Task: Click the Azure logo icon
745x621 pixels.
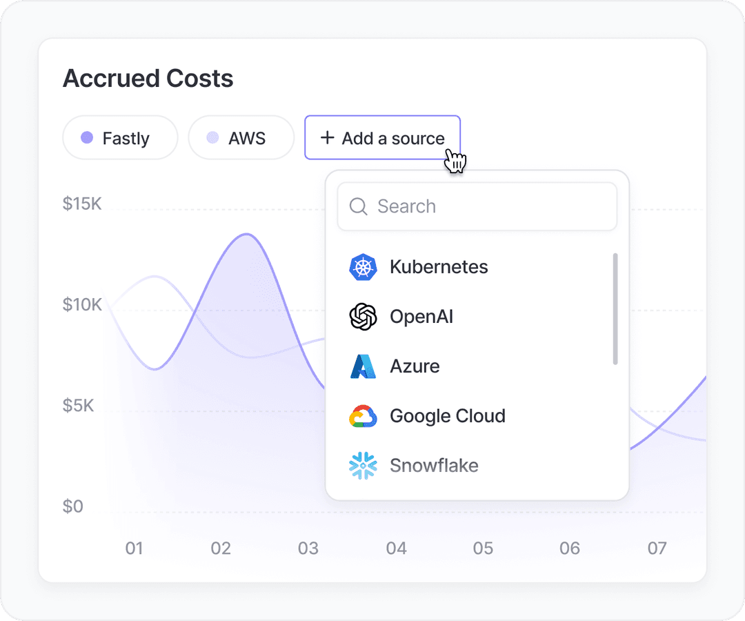Action: 363,366
